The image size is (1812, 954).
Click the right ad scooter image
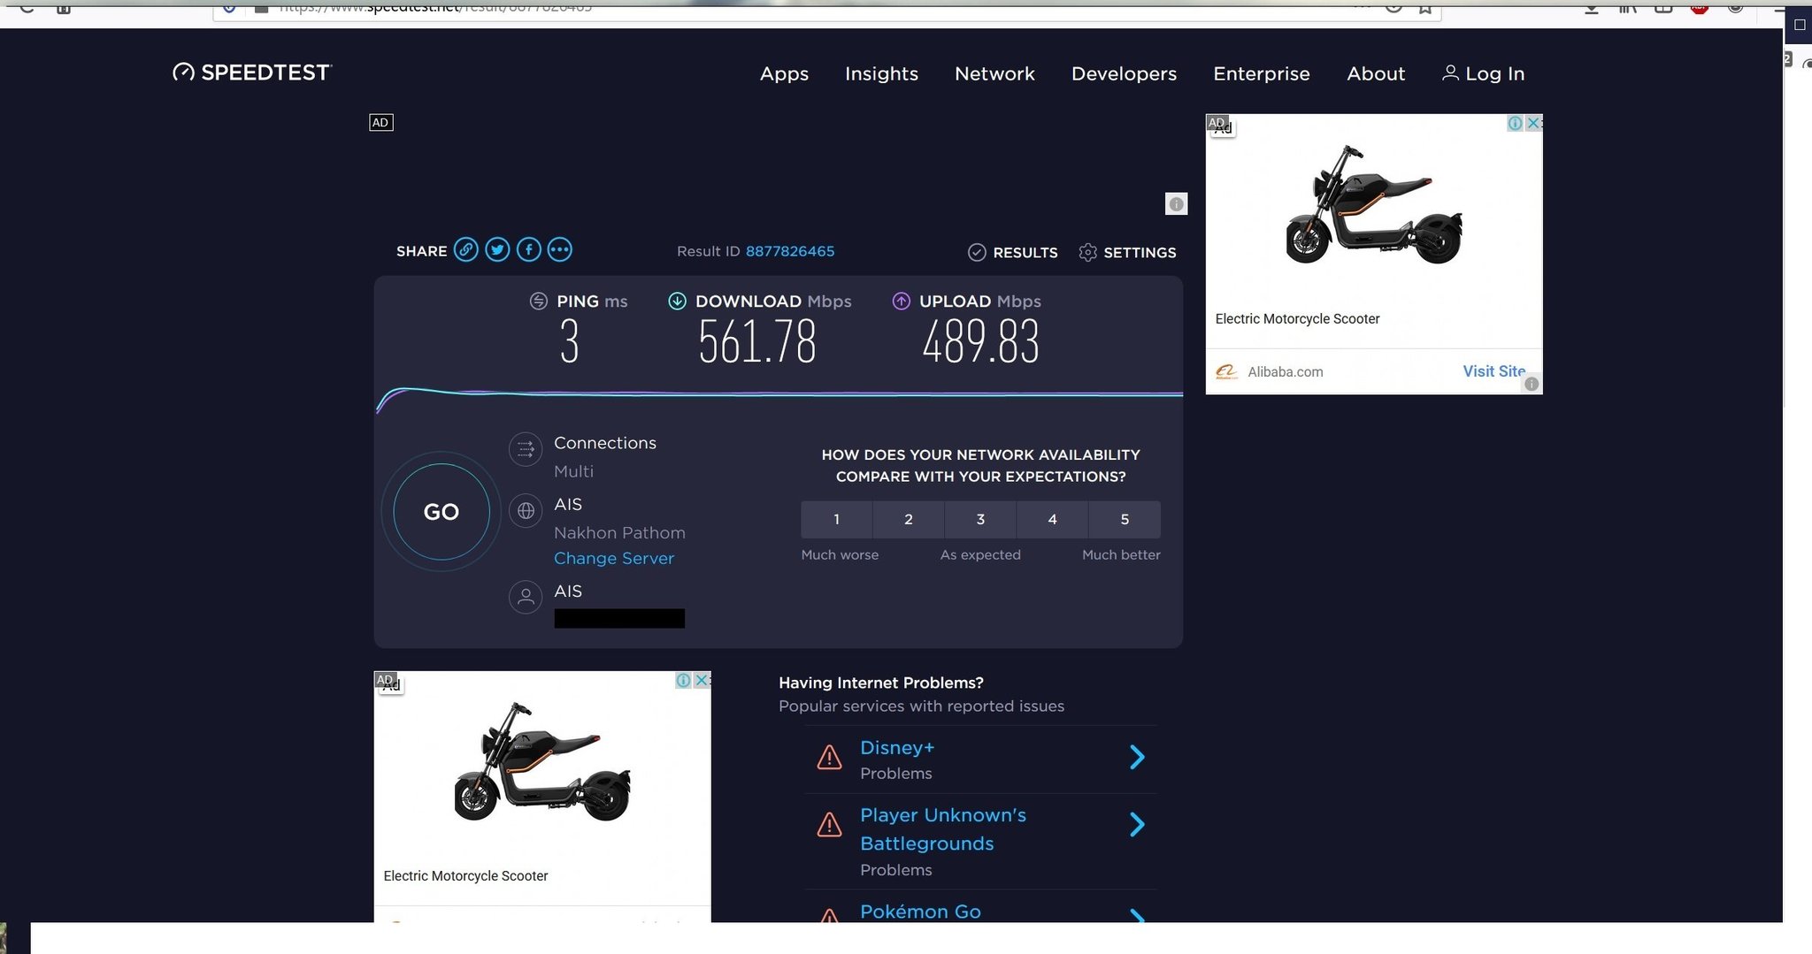coord(1374,205)
